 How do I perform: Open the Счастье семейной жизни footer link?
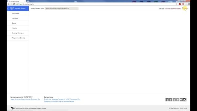click(66, 101)
